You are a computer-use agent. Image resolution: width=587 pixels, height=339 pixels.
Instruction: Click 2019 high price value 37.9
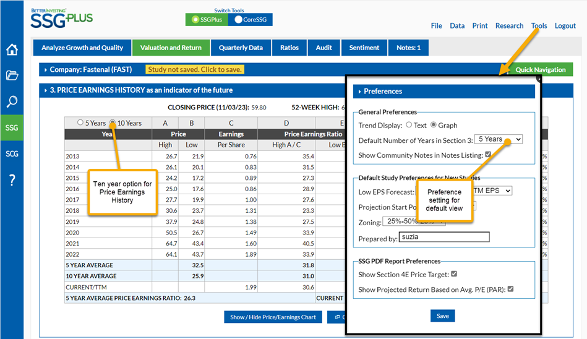[171, 221]
